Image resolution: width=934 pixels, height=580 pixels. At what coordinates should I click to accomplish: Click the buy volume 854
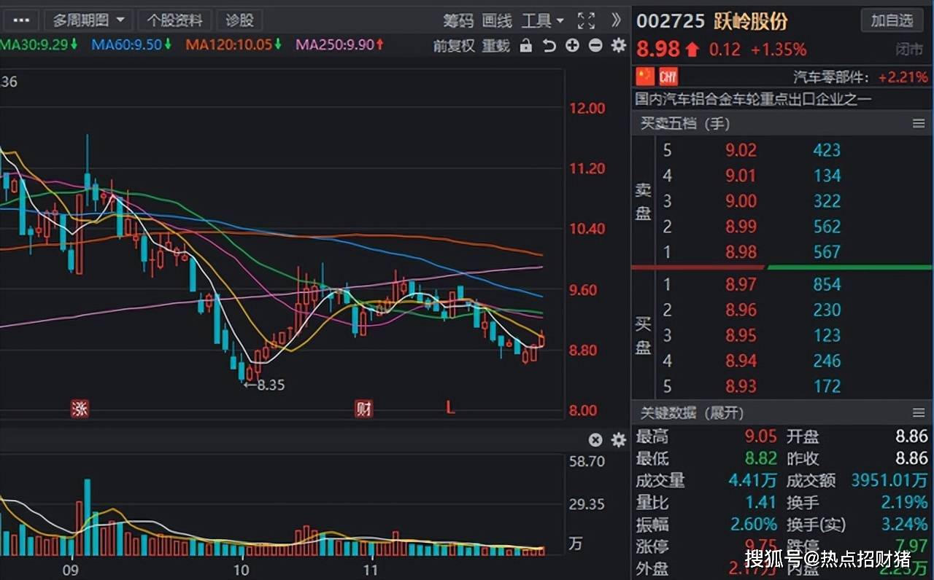pos(827,284)
